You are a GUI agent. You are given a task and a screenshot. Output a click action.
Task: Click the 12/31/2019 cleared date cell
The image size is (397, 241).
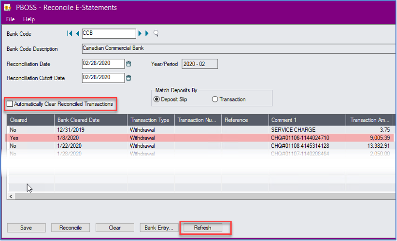[x=91, y=130]
